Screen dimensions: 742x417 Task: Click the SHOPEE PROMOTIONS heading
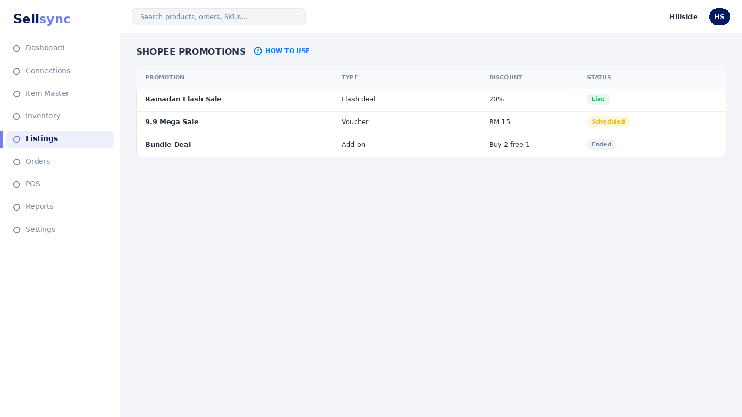(x=191, y=51)
